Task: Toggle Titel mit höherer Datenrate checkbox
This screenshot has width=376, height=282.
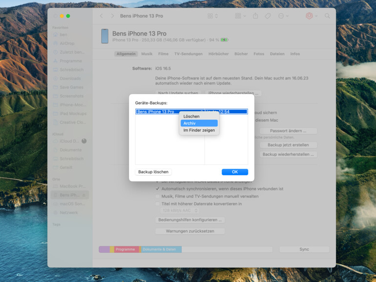Action: click(158, 204)
